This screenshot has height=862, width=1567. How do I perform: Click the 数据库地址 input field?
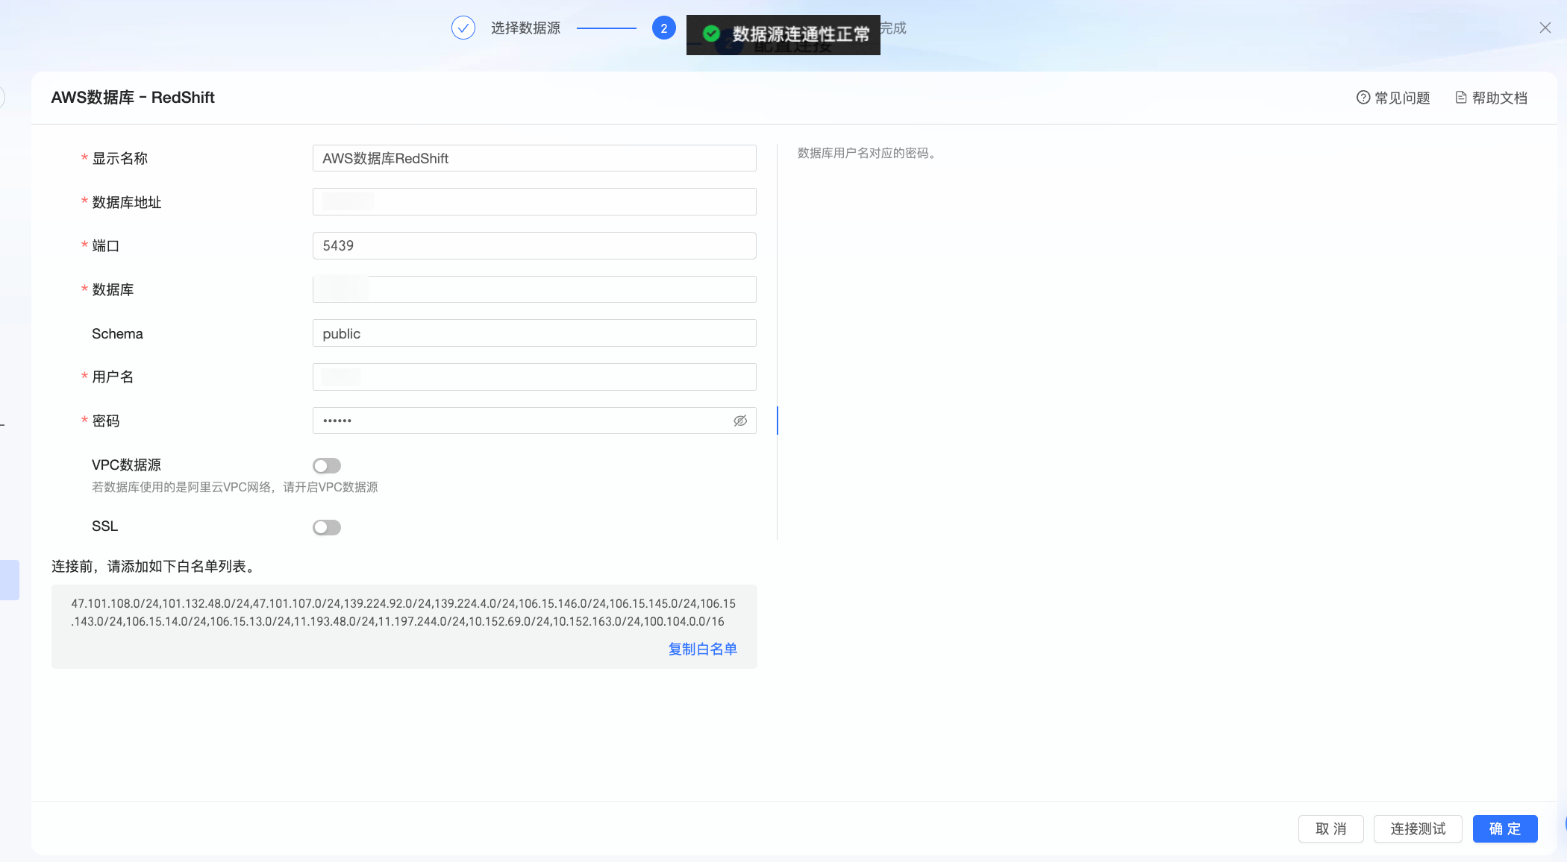click(534, 202)
